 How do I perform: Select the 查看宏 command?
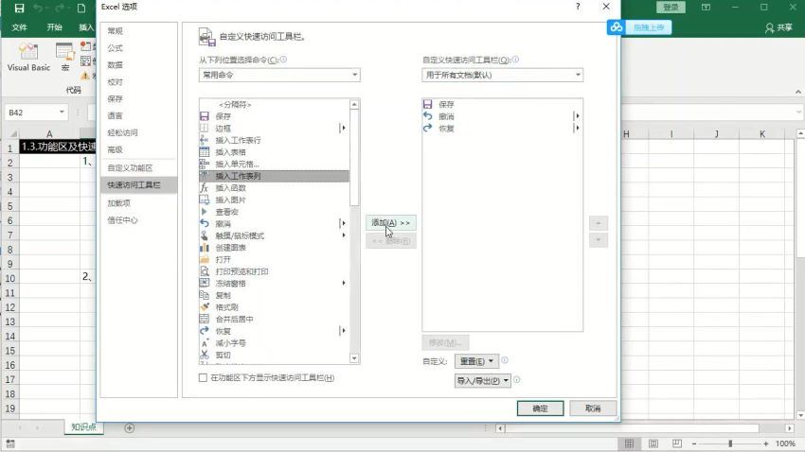pos(274,212)
